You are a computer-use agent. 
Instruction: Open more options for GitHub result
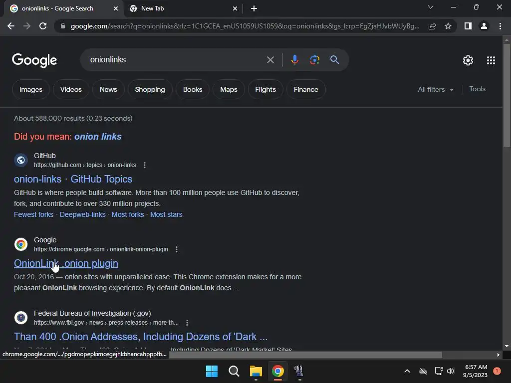point(145,165)
